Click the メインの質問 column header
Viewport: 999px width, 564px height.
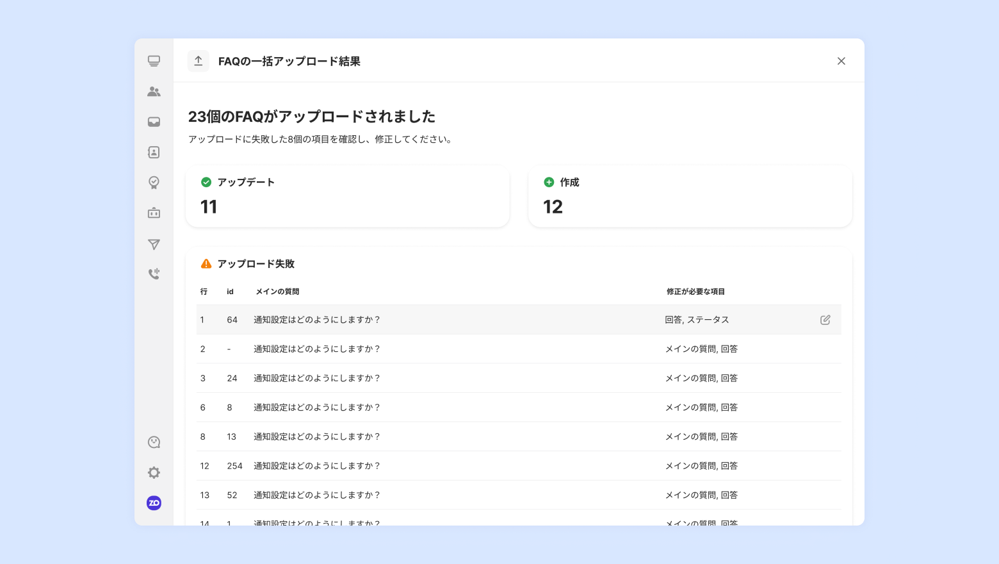(x=277, y=292)
